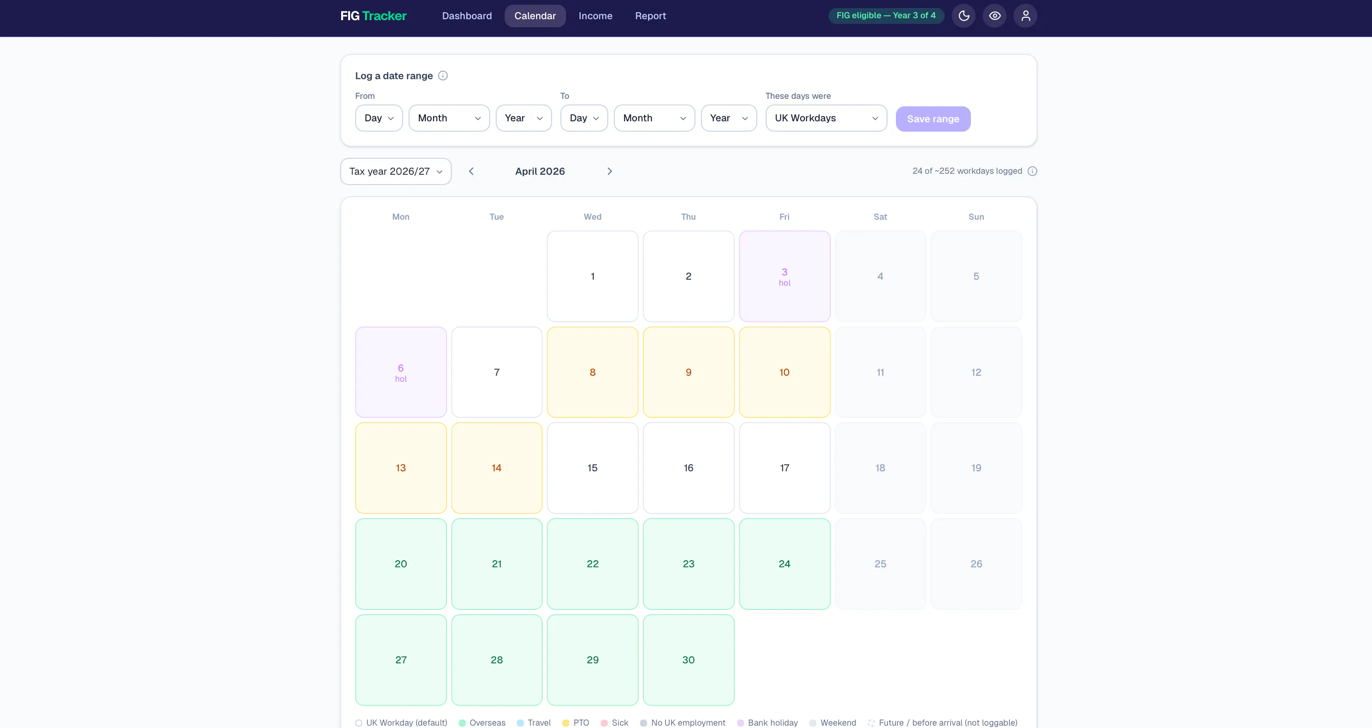Click the April 2026 month heading
The height and width of the screenshot is (728, 1372).
539,171
